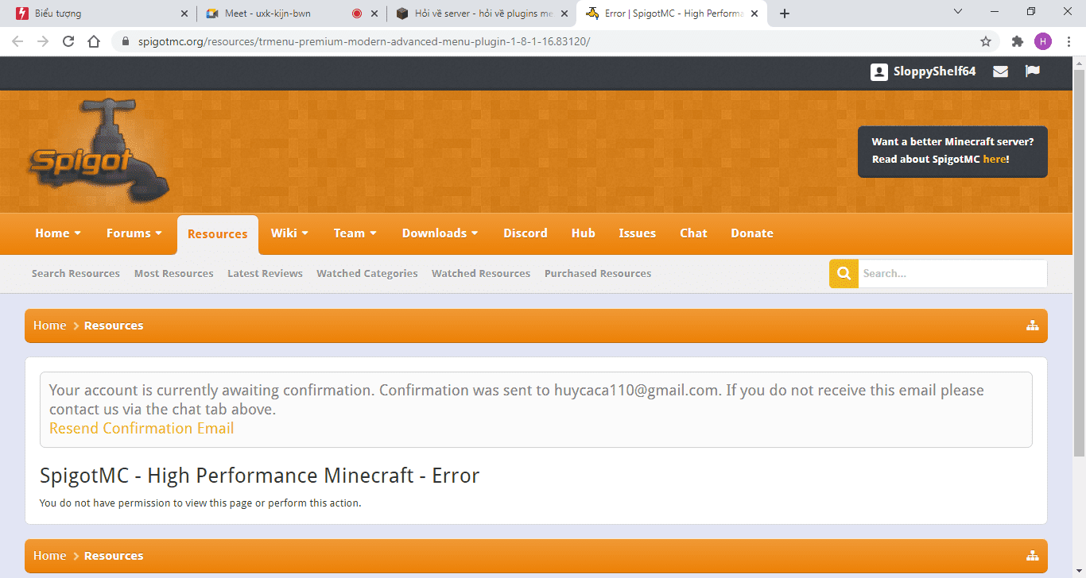Screen dimensions: 1086x578
Task: Click Resources in bottom breadcrumb
Action: tap(114, 556)
